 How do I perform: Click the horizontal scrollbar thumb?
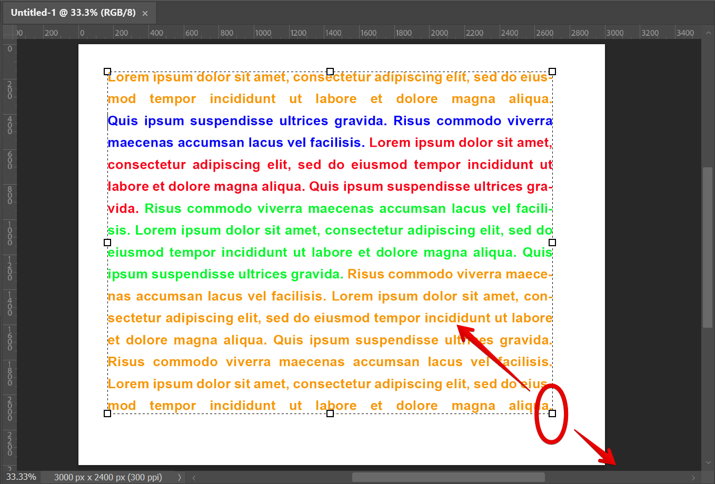pyautogui.click(x=448, y=478)
